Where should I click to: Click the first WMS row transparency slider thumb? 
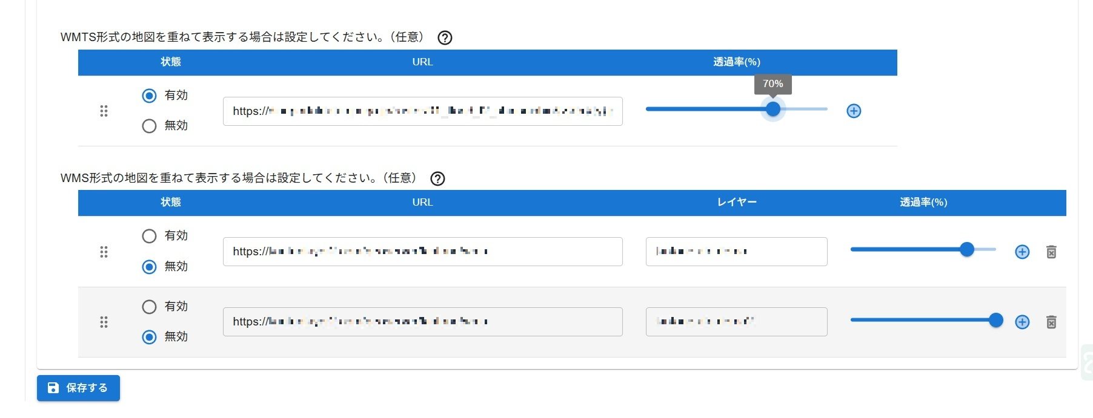967,249
